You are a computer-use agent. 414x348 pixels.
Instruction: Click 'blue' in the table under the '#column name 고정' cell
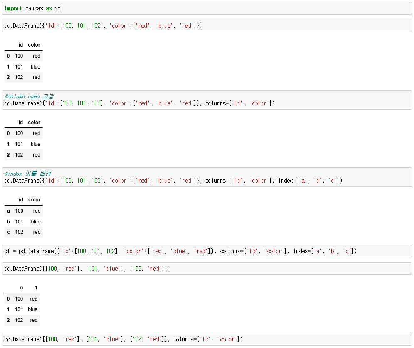click(x=35, y=144)
